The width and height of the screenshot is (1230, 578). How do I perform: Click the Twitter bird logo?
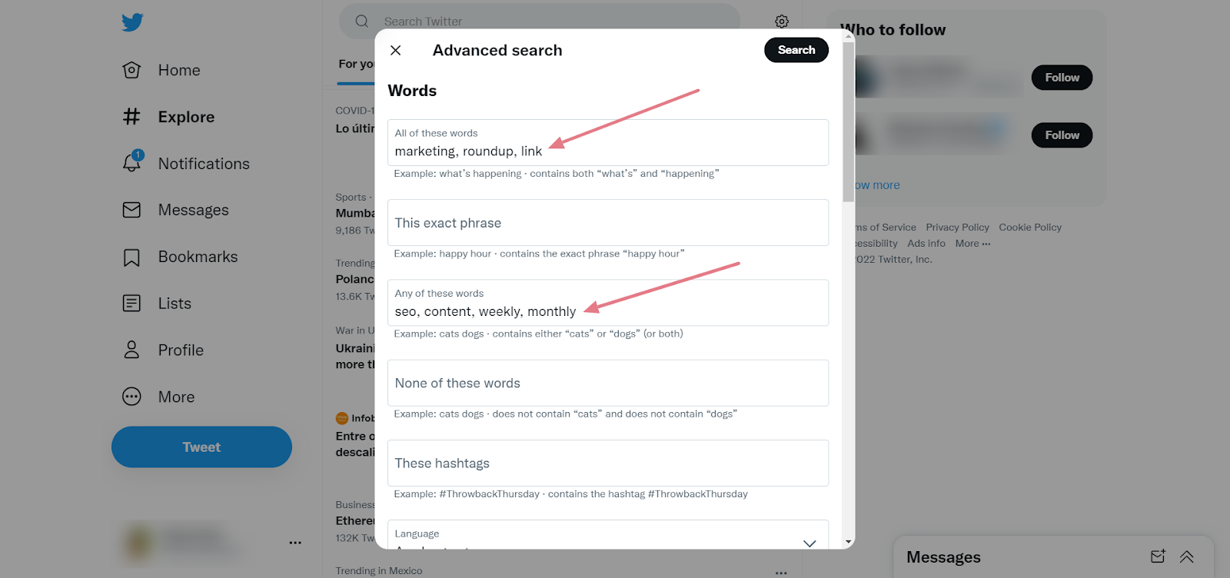click(132, 22)
